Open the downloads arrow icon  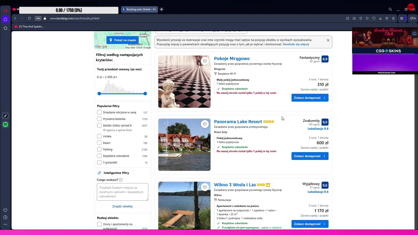(x=380, y=18)
